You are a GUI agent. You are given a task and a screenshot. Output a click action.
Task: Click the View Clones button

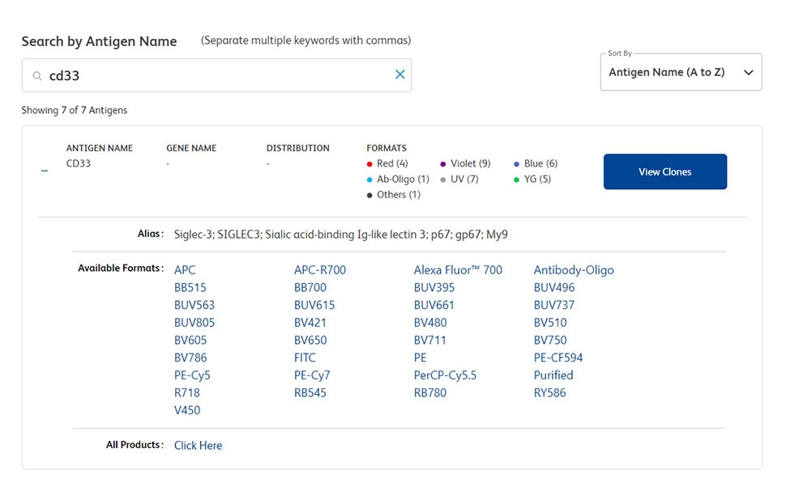tap(664, 172)
